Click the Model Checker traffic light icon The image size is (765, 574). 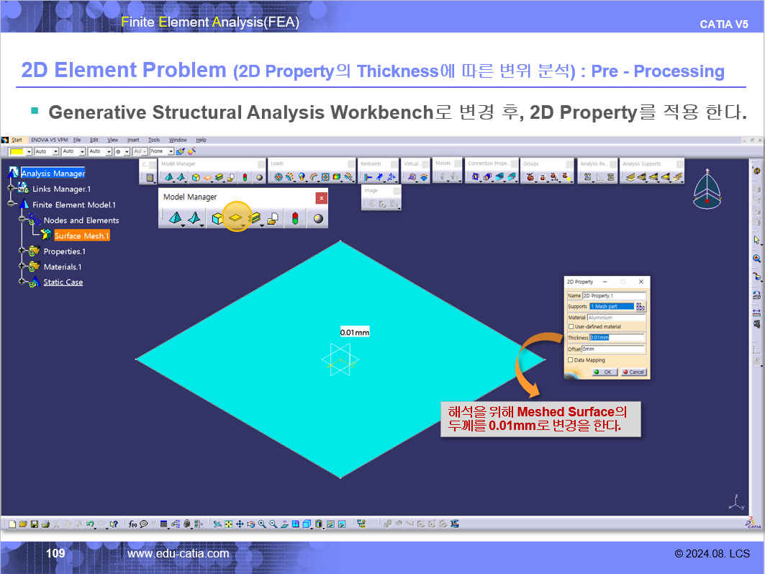(x=294, y=218)
